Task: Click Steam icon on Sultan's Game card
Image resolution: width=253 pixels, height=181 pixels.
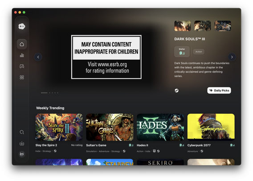Action: pos(124,151)
